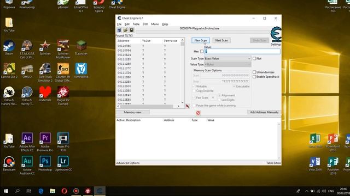Toggle the Hex checkbox
Image resolution: width=350 pixels, height=196 pixels.
pos(202,51)
